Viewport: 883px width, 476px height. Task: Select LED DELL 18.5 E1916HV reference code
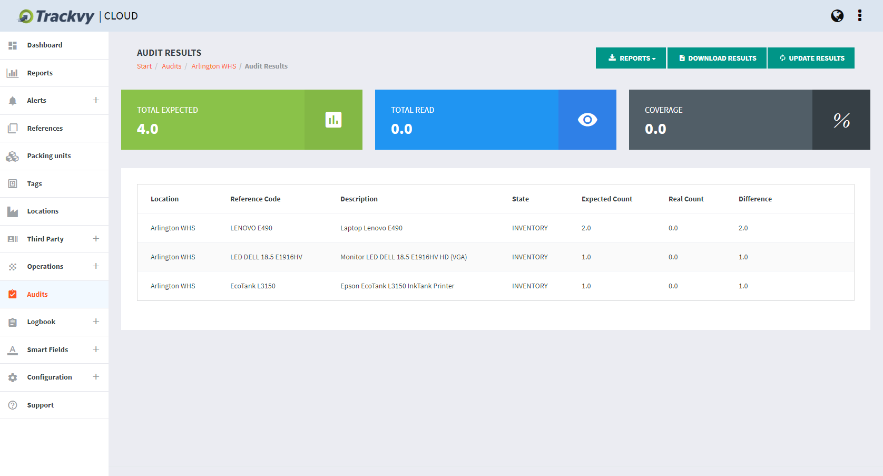click(x=266, y=257)
